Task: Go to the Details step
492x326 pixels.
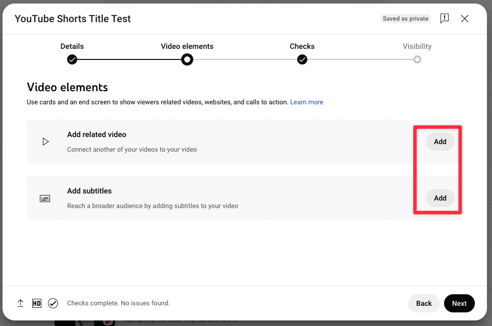Action: click(x=72, y=59)
